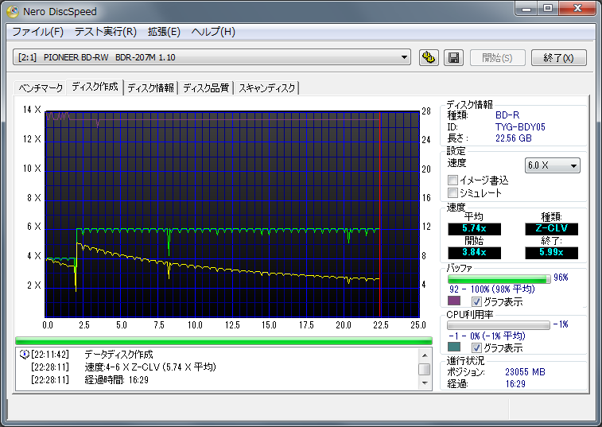Click the 3.84x start speed value

coord(474,253)
